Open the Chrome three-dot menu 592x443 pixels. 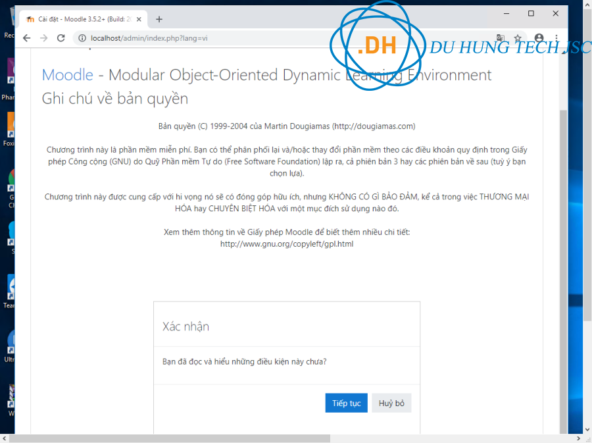click(556, 38)
